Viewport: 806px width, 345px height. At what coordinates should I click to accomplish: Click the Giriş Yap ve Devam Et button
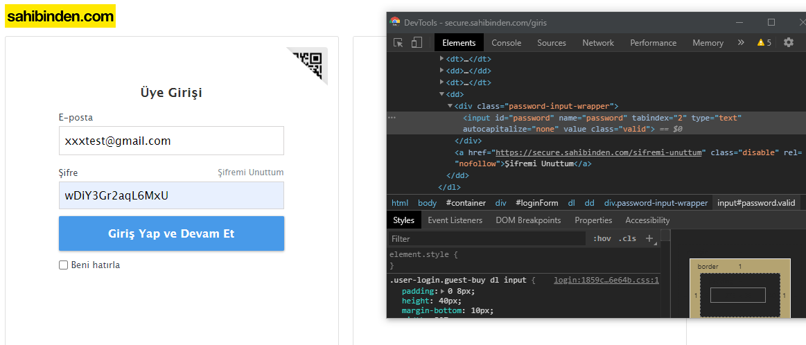[x=171, y=233]
